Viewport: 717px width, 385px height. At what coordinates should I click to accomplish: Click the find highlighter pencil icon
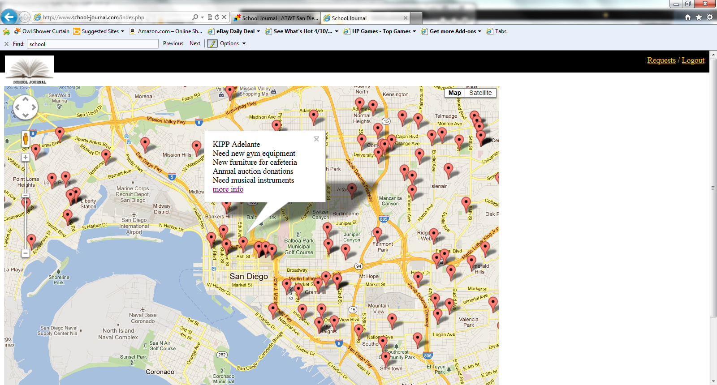click(x=212, y=43)
